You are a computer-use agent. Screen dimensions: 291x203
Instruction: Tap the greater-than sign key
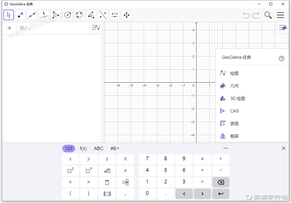(88, 182)
